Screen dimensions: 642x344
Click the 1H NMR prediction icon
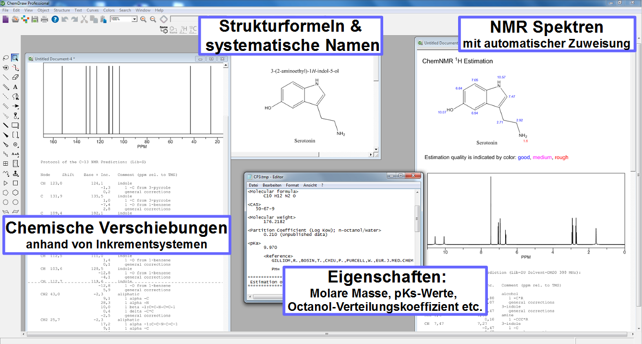click(183, 30)
